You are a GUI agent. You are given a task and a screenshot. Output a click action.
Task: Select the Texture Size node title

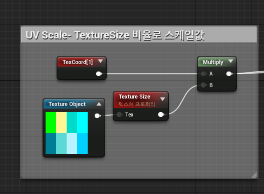[x=134, y=96]
